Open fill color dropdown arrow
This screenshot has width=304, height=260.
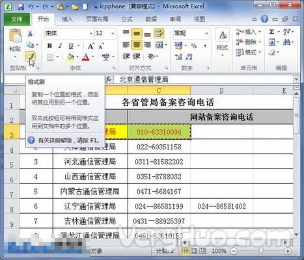(x=77, y=57)
